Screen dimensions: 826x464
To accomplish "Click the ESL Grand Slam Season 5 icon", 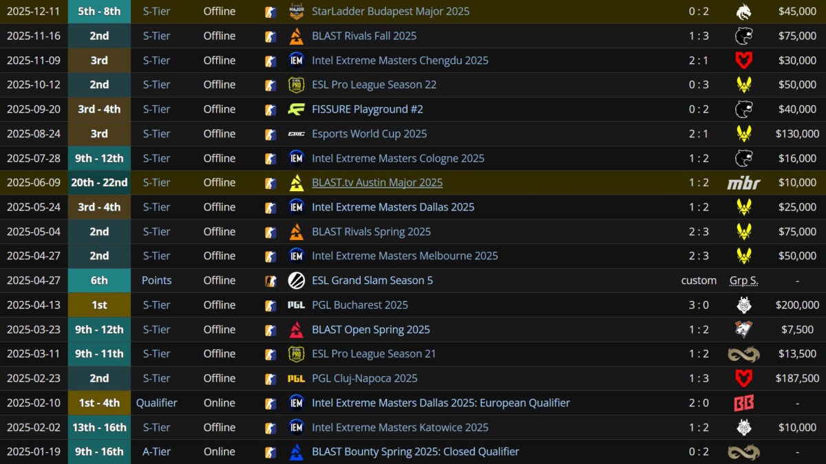I will point(296,280).
